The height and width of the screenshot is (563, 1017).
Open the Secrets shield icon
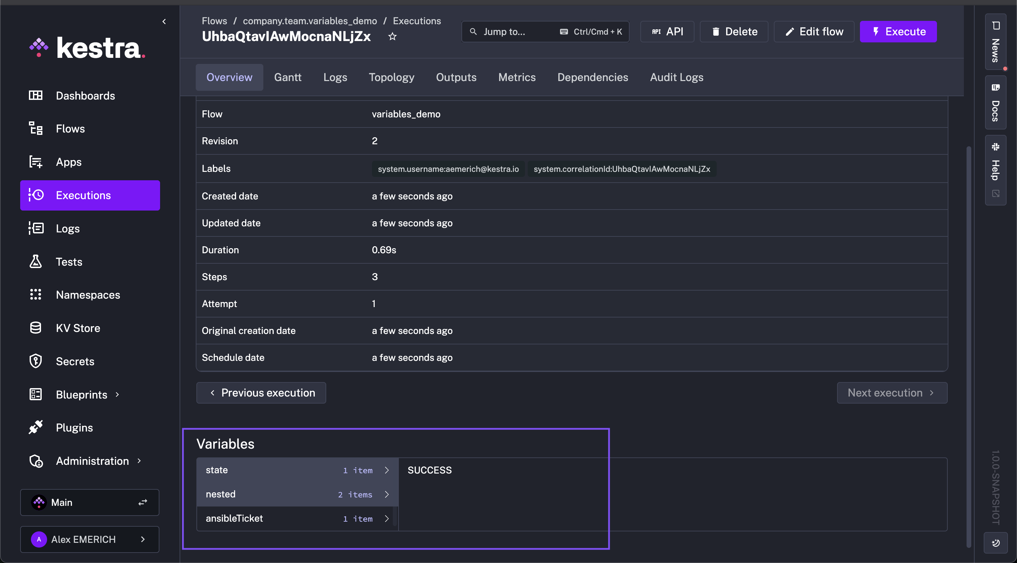(x=36, y=361)
